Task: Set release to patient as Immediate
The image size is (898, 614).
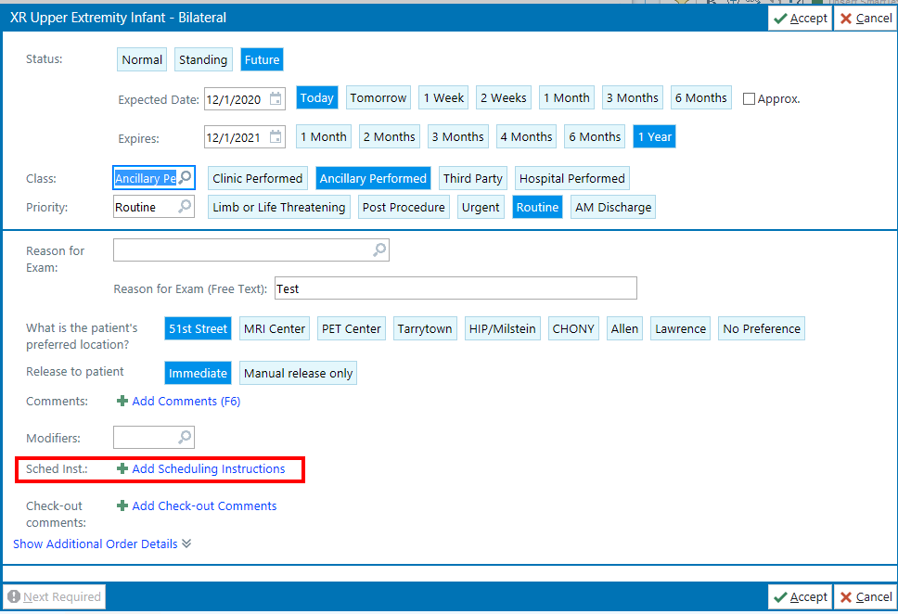Action: coord(198,373)
